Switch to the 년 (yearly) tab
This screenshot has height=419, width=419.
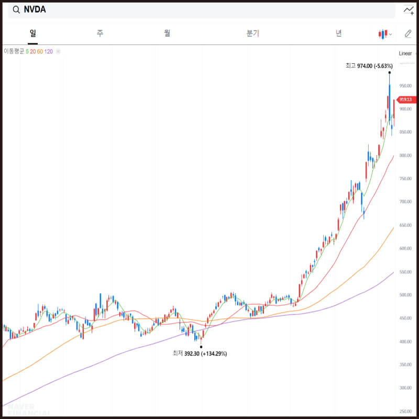click(338, 33)
